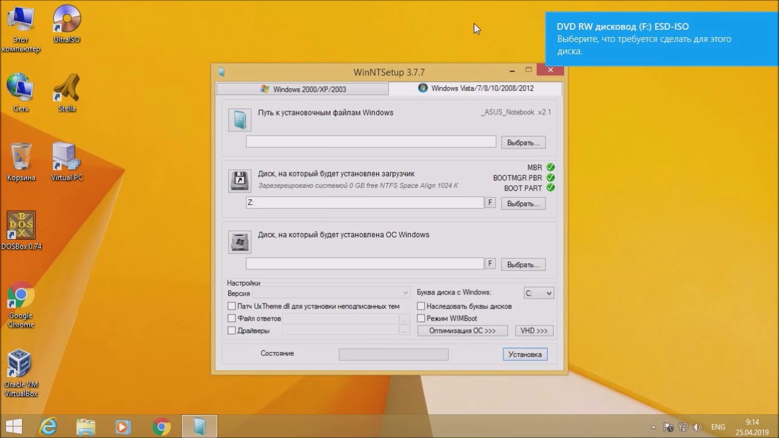Click the status progress bar

(394, 354)
